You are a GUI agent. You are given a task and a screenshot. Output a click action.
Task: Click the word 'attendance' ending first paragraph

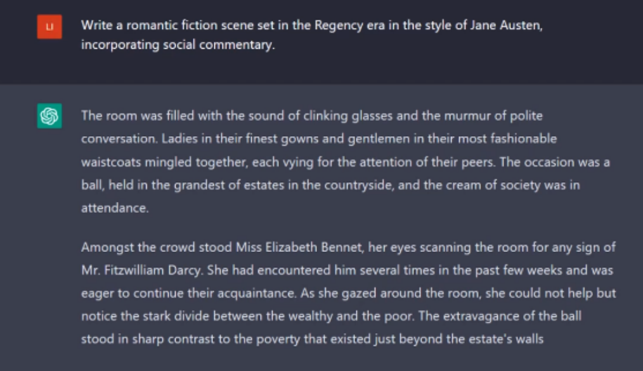click(x=114, y=208)
